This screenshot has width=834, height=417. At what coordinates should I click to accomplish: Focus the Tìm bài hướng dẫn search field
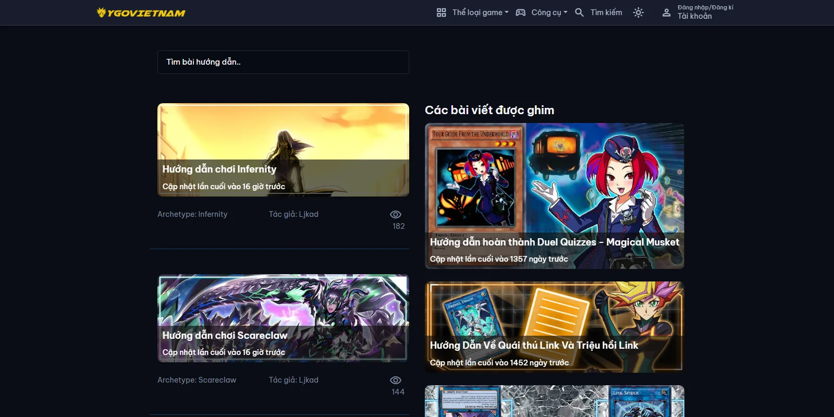point(283,62)
